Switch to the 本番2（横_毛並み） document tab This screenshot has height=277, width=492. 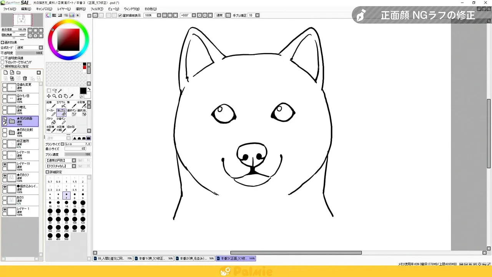[192, 259]
